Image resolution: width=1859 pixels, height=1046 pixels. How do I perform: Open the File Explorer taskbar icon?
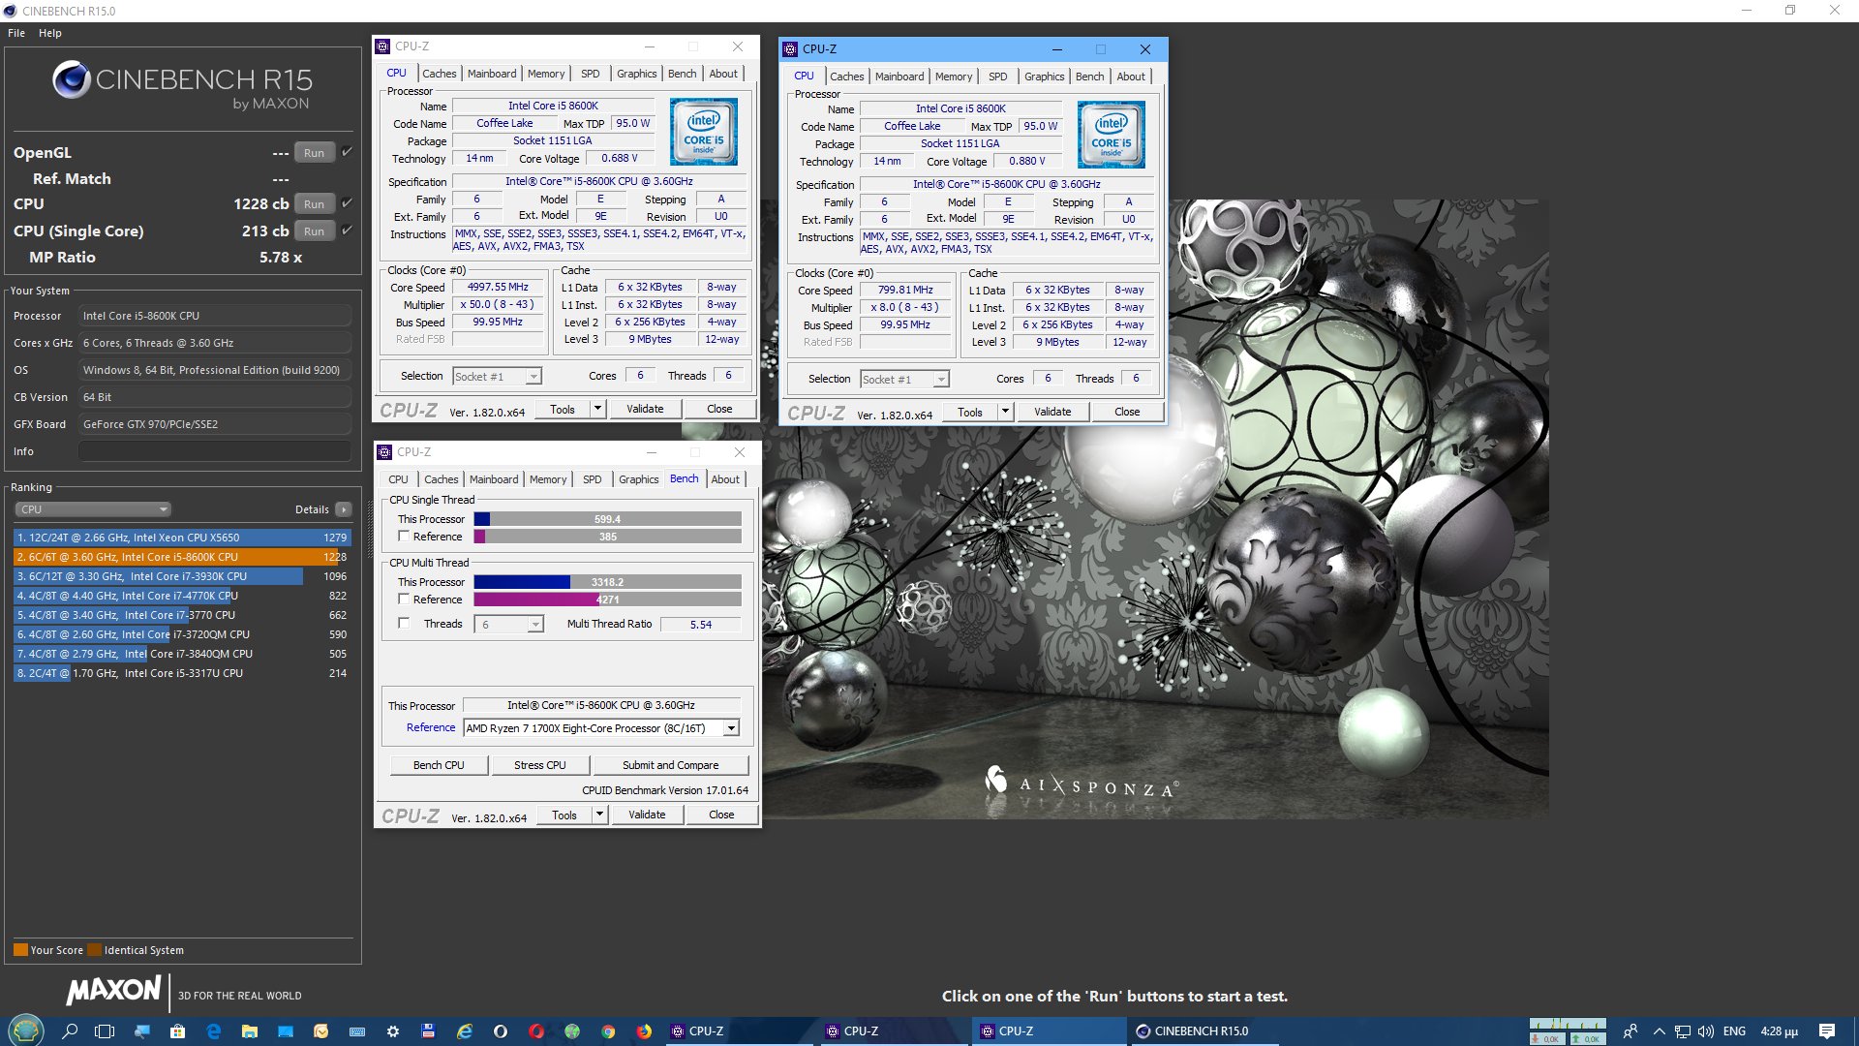249,1031
